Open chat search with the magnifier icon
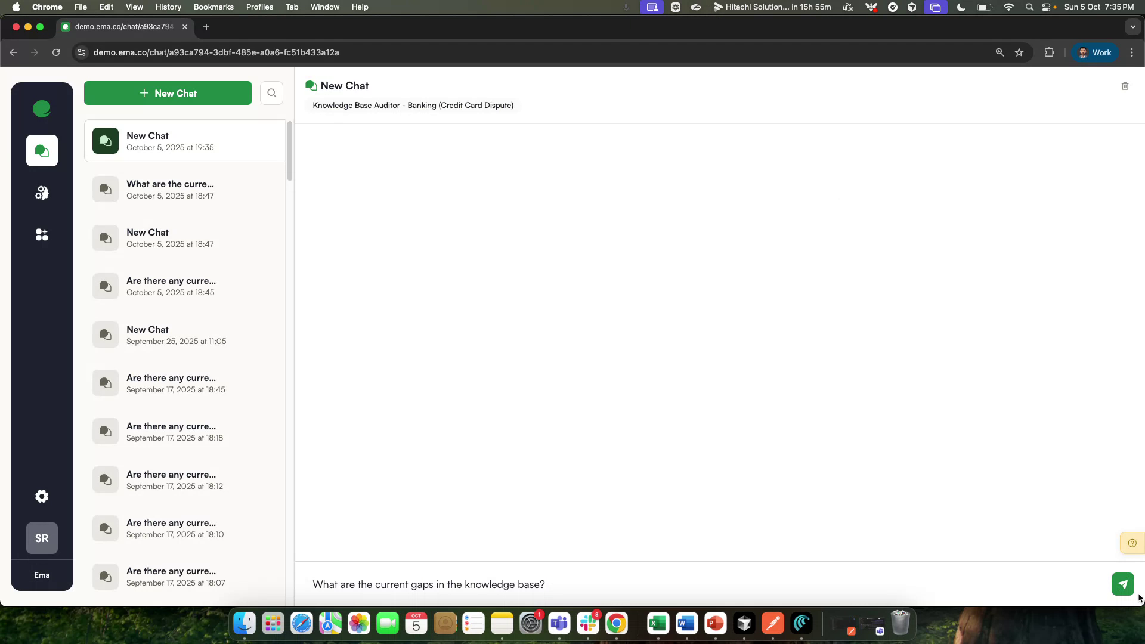The width and height of the screenshot is (1145, 644). [x=271, y=93]
